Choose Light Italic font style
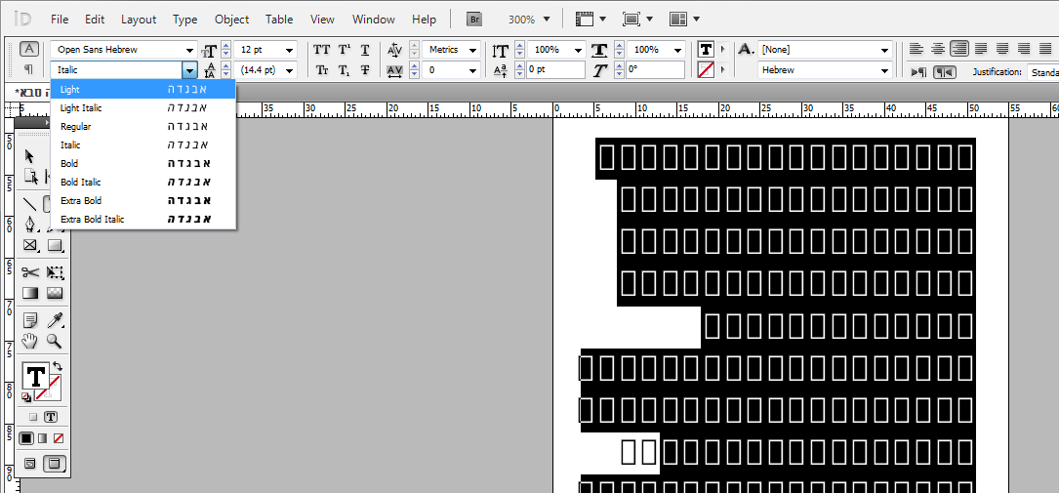This screenshot has width=1059, height=493. click(143, 108)
